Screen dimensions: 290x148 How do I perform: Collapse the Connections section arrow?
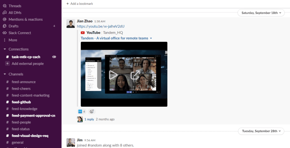(5, 49)
